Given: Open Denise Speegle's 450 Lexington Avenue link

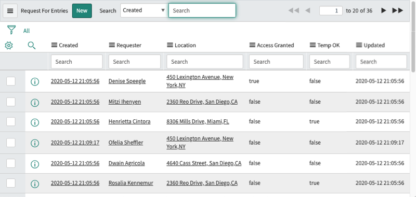Looking at the screenshot, I should pyautogui.click(x=200, y=81).
